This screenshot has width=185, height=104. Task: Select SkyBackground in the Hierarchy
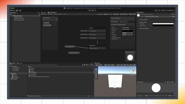click(20, 20)
